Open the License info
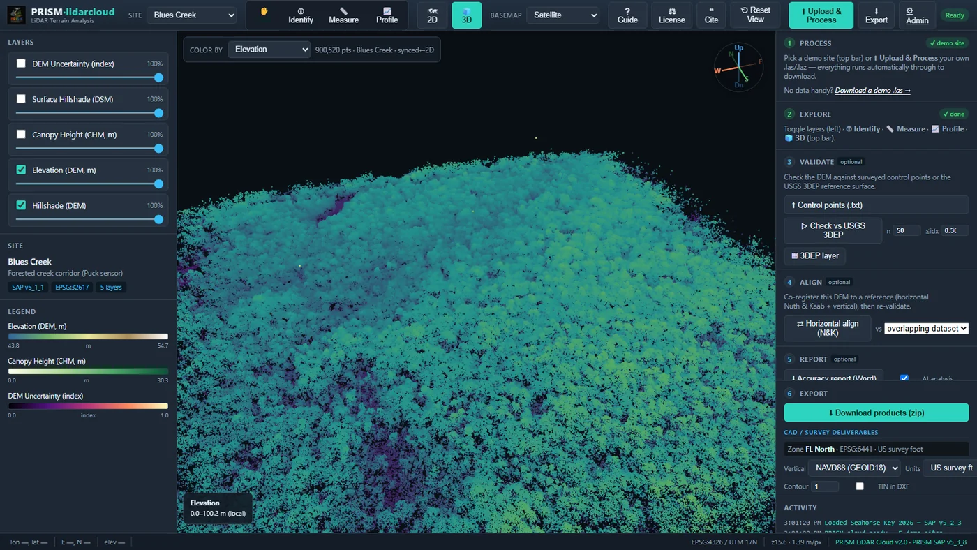Screen dimensions: 977x550 671,15
